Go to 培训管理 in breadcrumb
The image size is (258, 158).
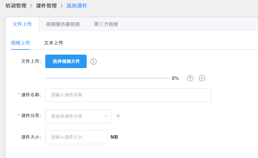[x=16, y=6]
